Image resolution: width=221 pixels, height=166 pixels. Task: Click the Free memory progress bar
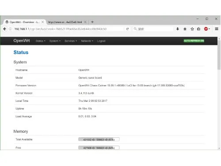pyautogui.click(x=99, y=148)
